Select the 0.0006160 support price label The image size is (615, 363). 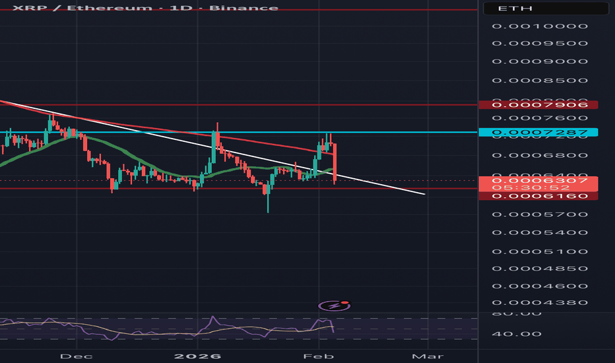point(538,196)
